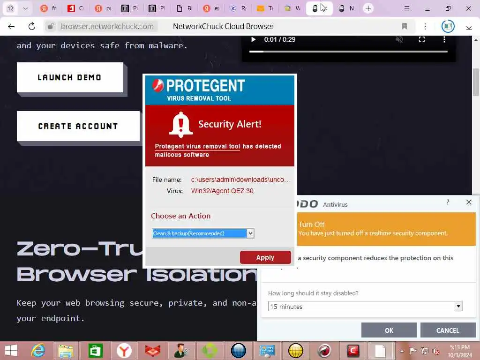Open the three-dot page menu

pos(425,27)
